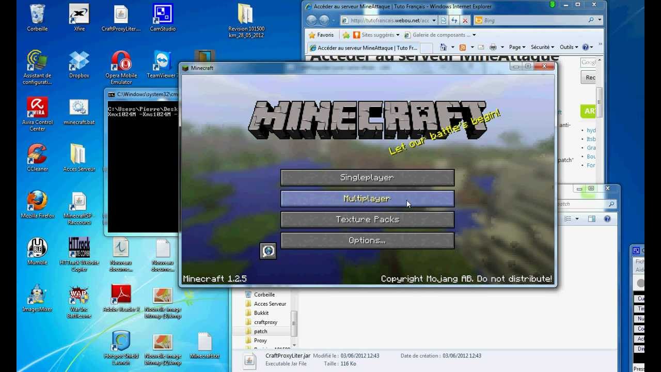Open the Print options dropdown arrow

(x=502, y=47)
